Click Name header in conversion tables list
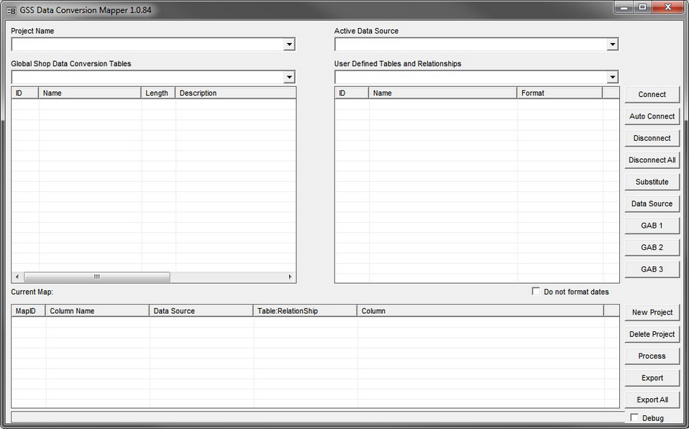The width and height of the screenshot is (689, 429). (x=90, y=93)
